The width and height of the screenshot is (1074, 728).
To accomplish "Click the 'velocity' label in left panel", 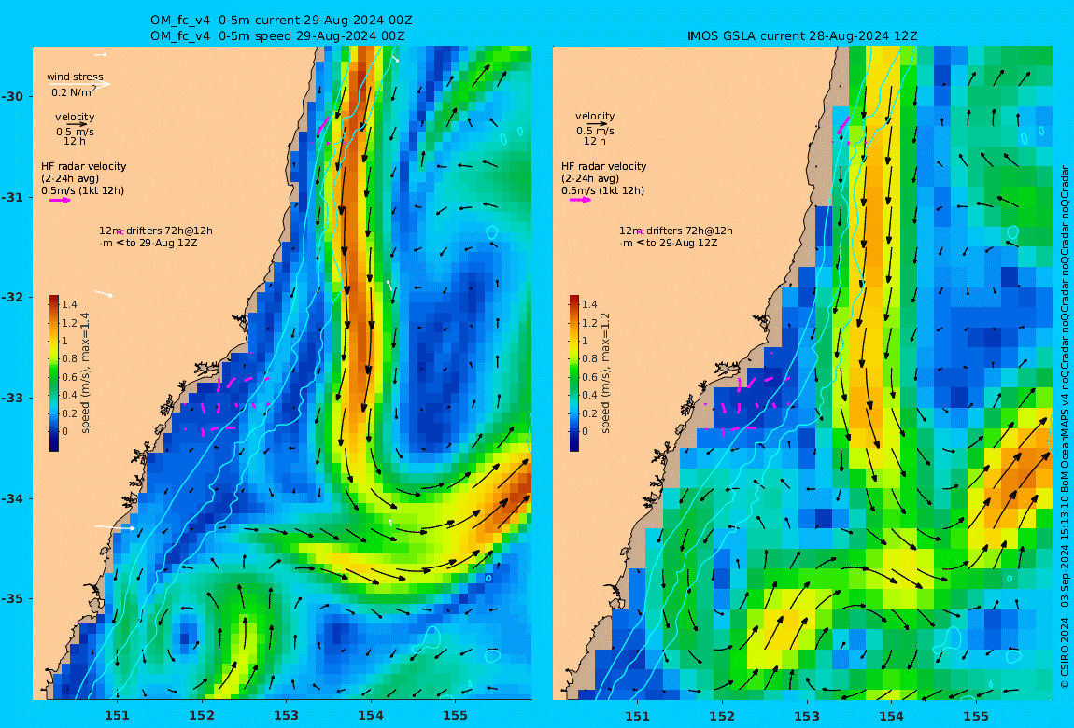I will point(75,117).
